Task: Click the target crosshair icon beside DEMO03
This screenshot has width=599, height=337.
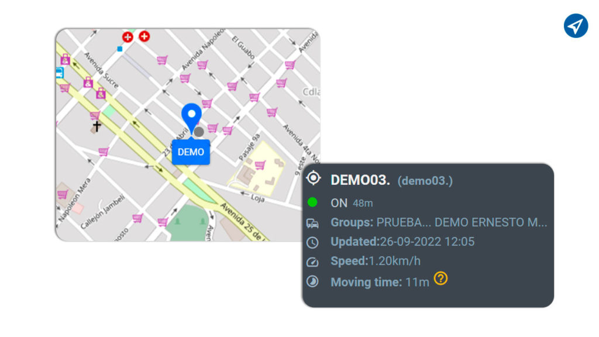Action: tap(313, 178)
